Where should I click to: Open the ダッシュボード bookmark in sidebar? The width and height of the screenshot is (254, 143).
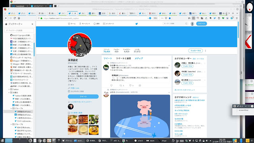[21, 58]
